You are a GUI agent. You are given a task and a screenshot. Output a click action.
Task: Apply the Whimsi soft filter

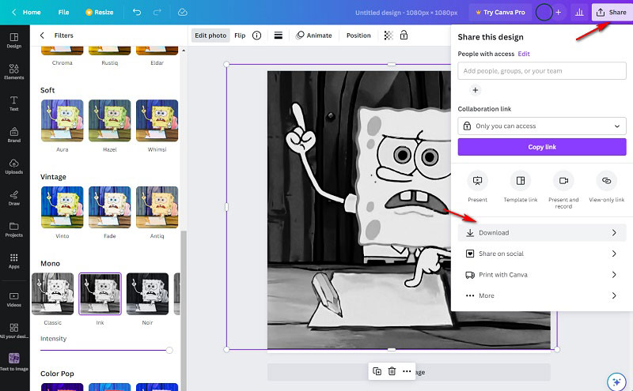tap(157, 121)
